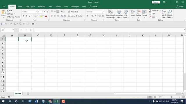Apply the red font color

coord(46,16)
